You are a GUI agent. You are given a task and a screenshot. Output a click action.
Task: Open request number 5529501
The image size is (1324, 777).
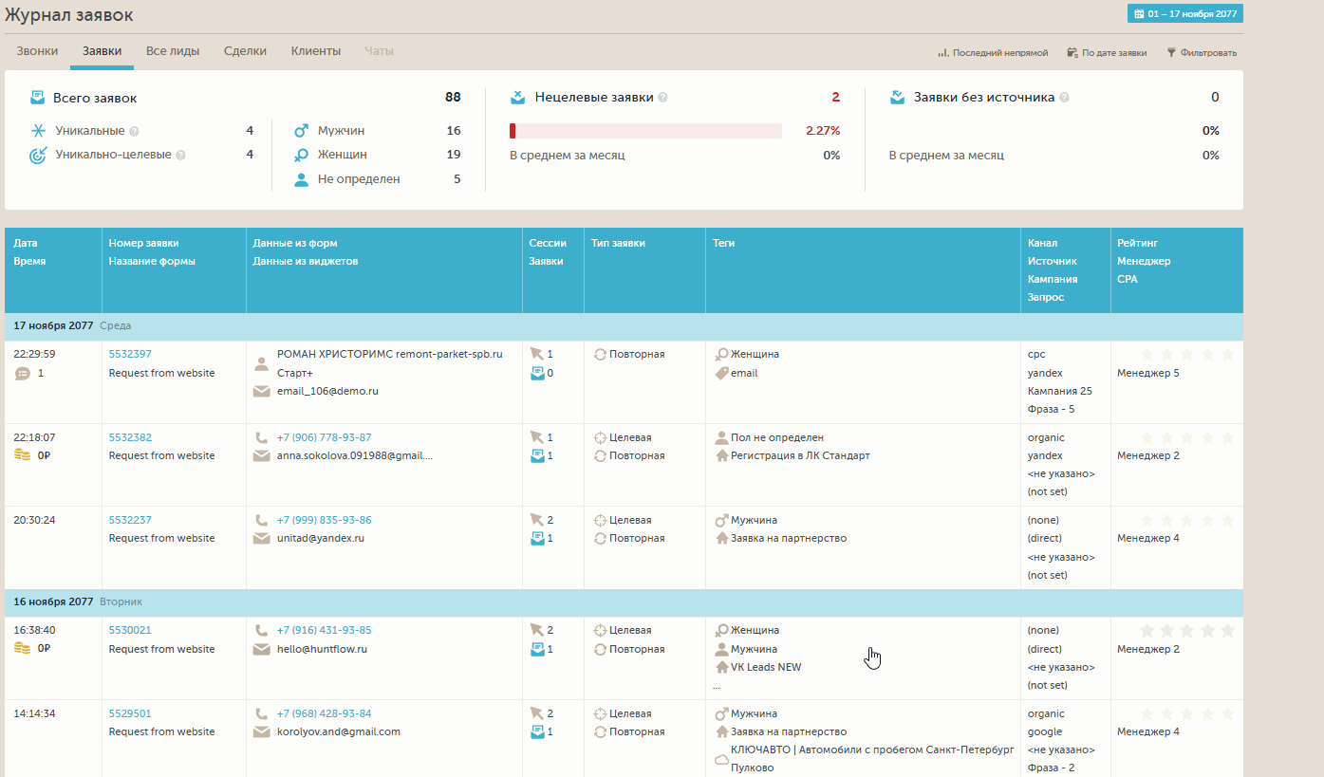[130, 713]
